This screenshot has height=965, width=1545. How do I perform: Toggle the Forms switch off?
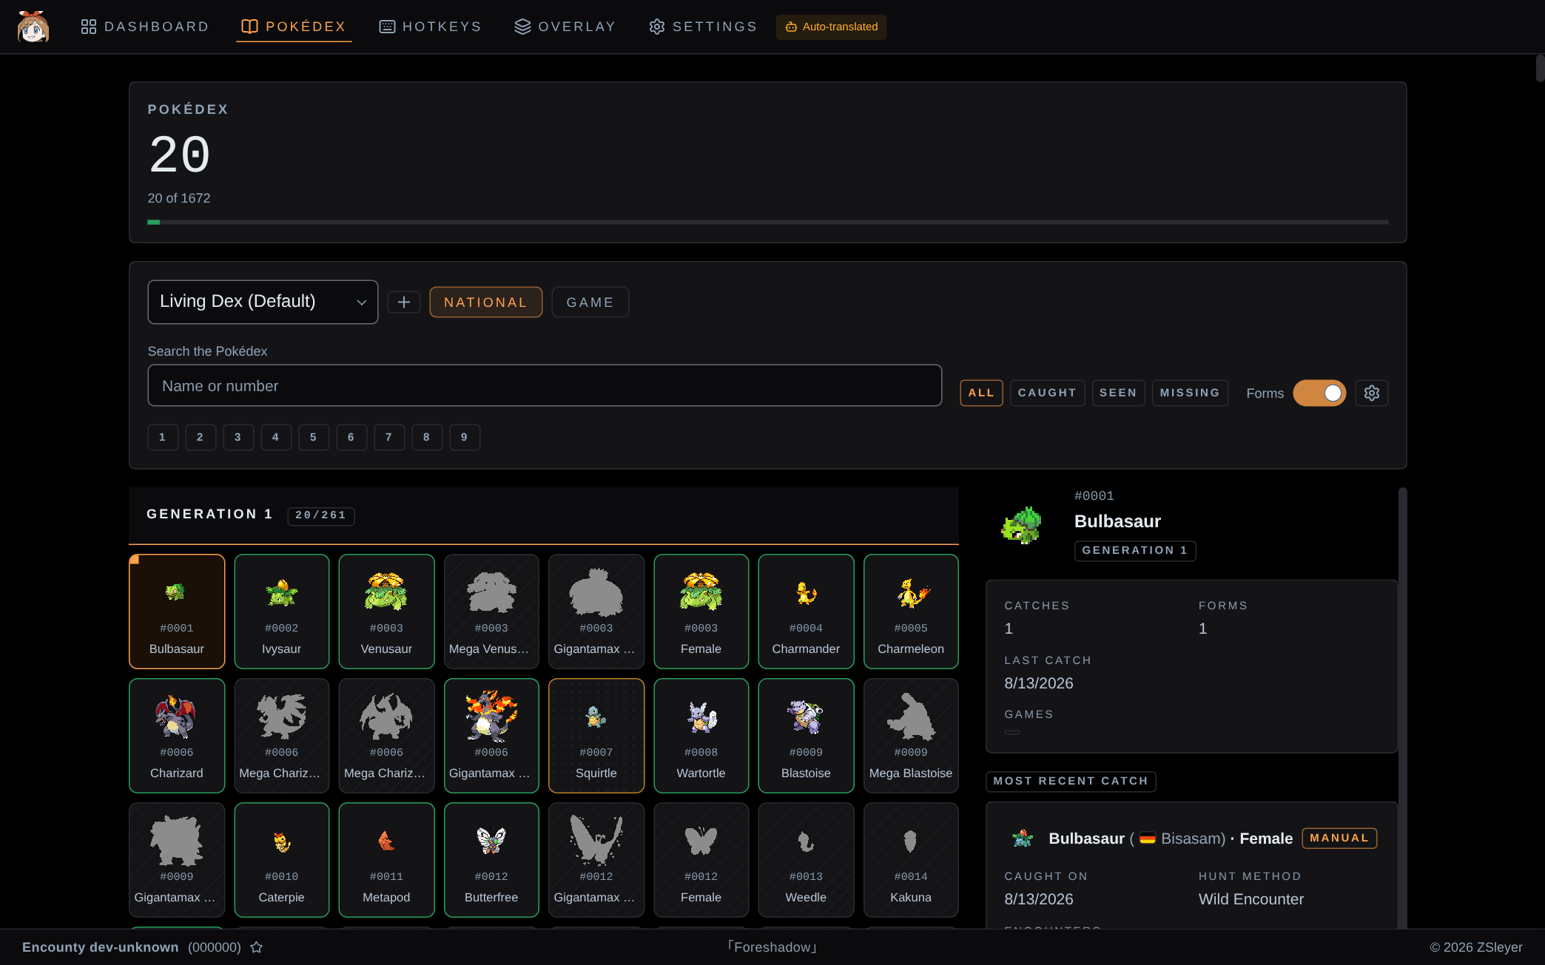click(1319, 393)
